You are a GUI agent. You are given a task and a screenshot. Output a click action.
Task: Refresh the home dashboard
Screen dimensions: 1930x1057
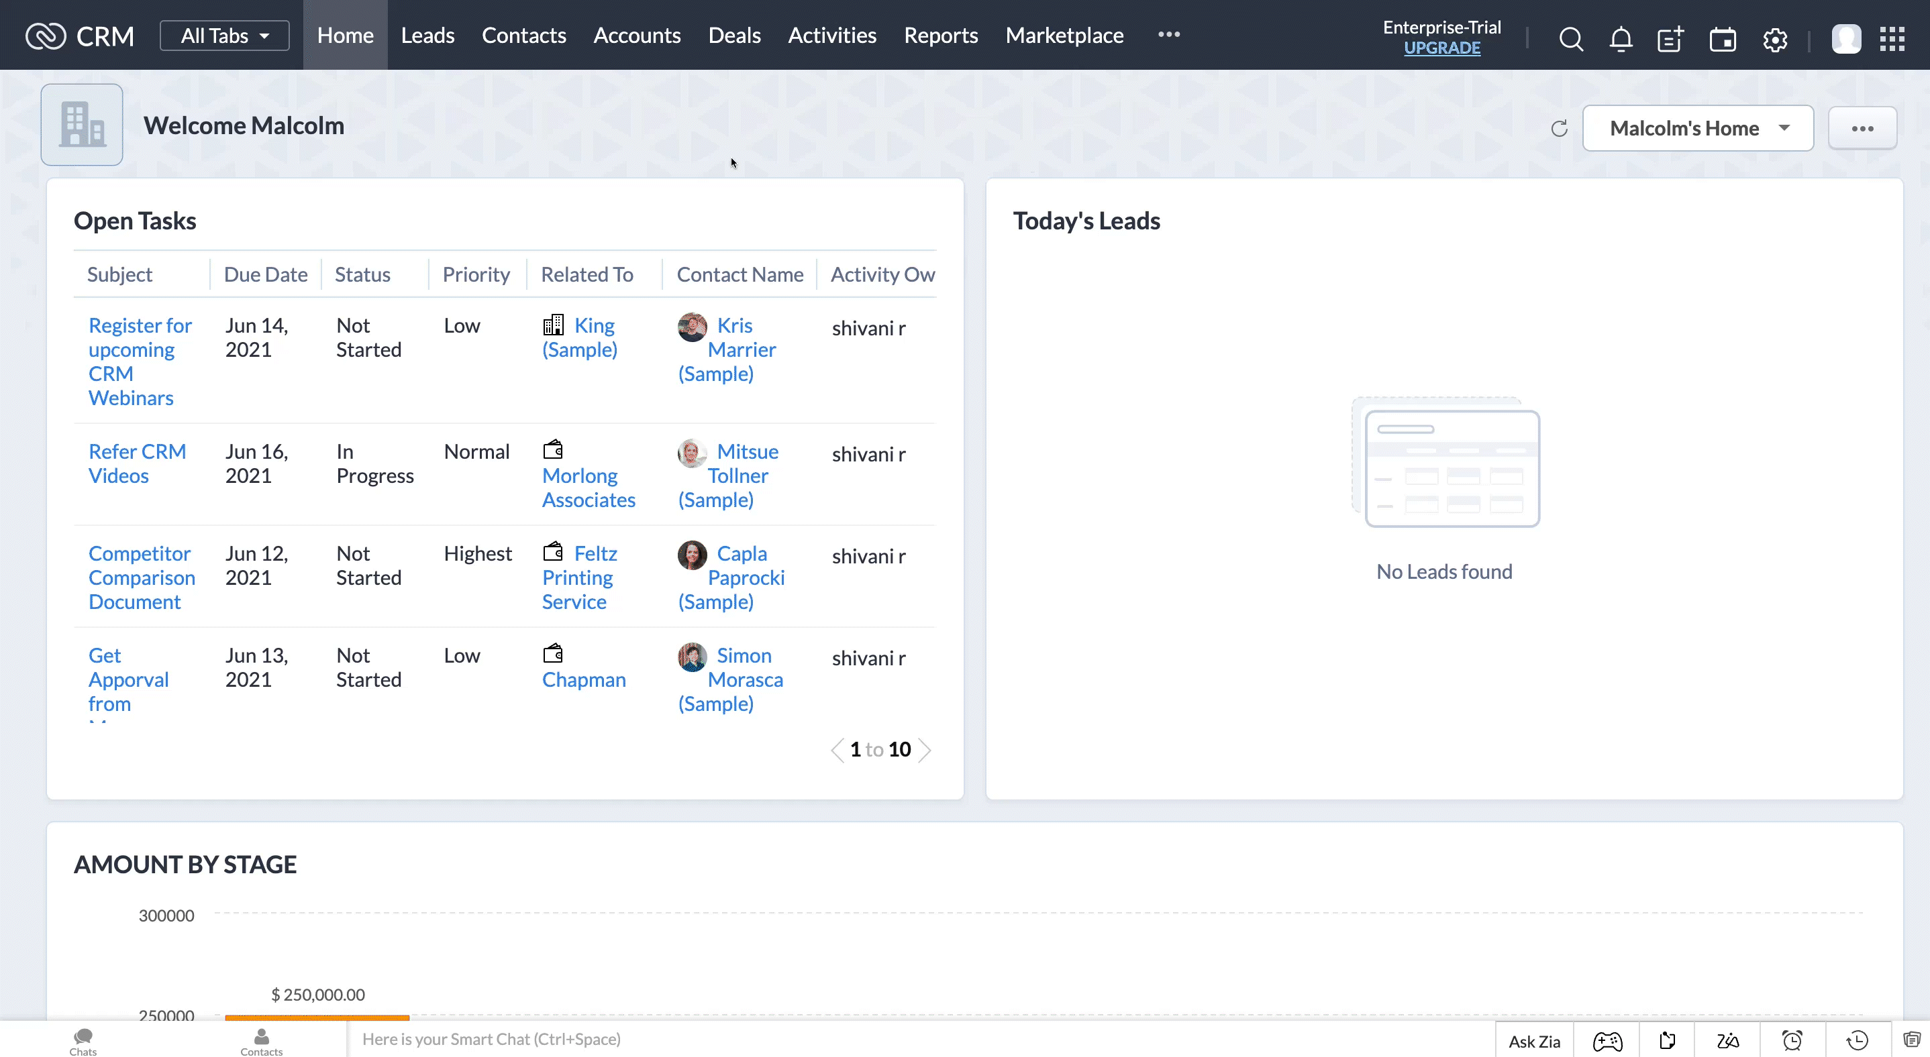1559,129
